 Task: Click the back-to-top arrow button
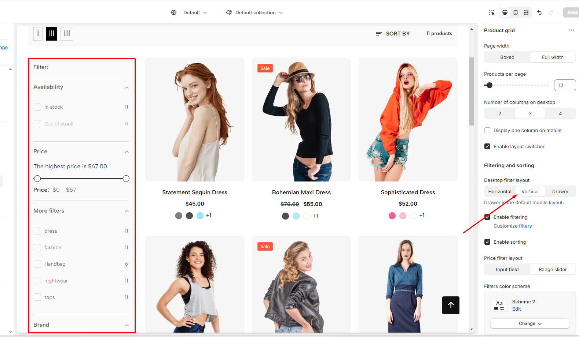[451, 305]
